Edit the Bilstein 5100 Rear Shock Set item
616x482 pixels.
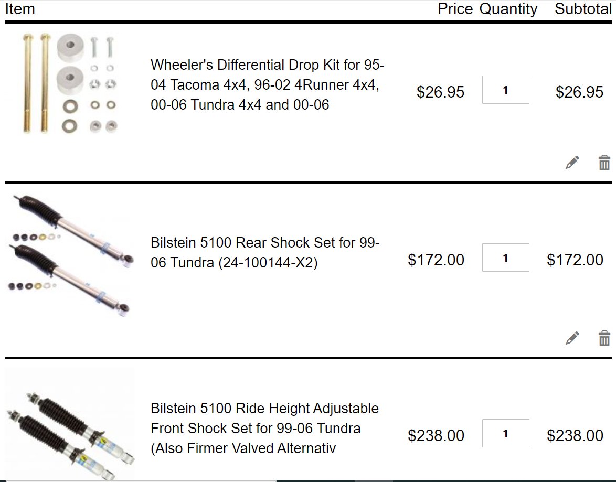[x=572, y=338]
